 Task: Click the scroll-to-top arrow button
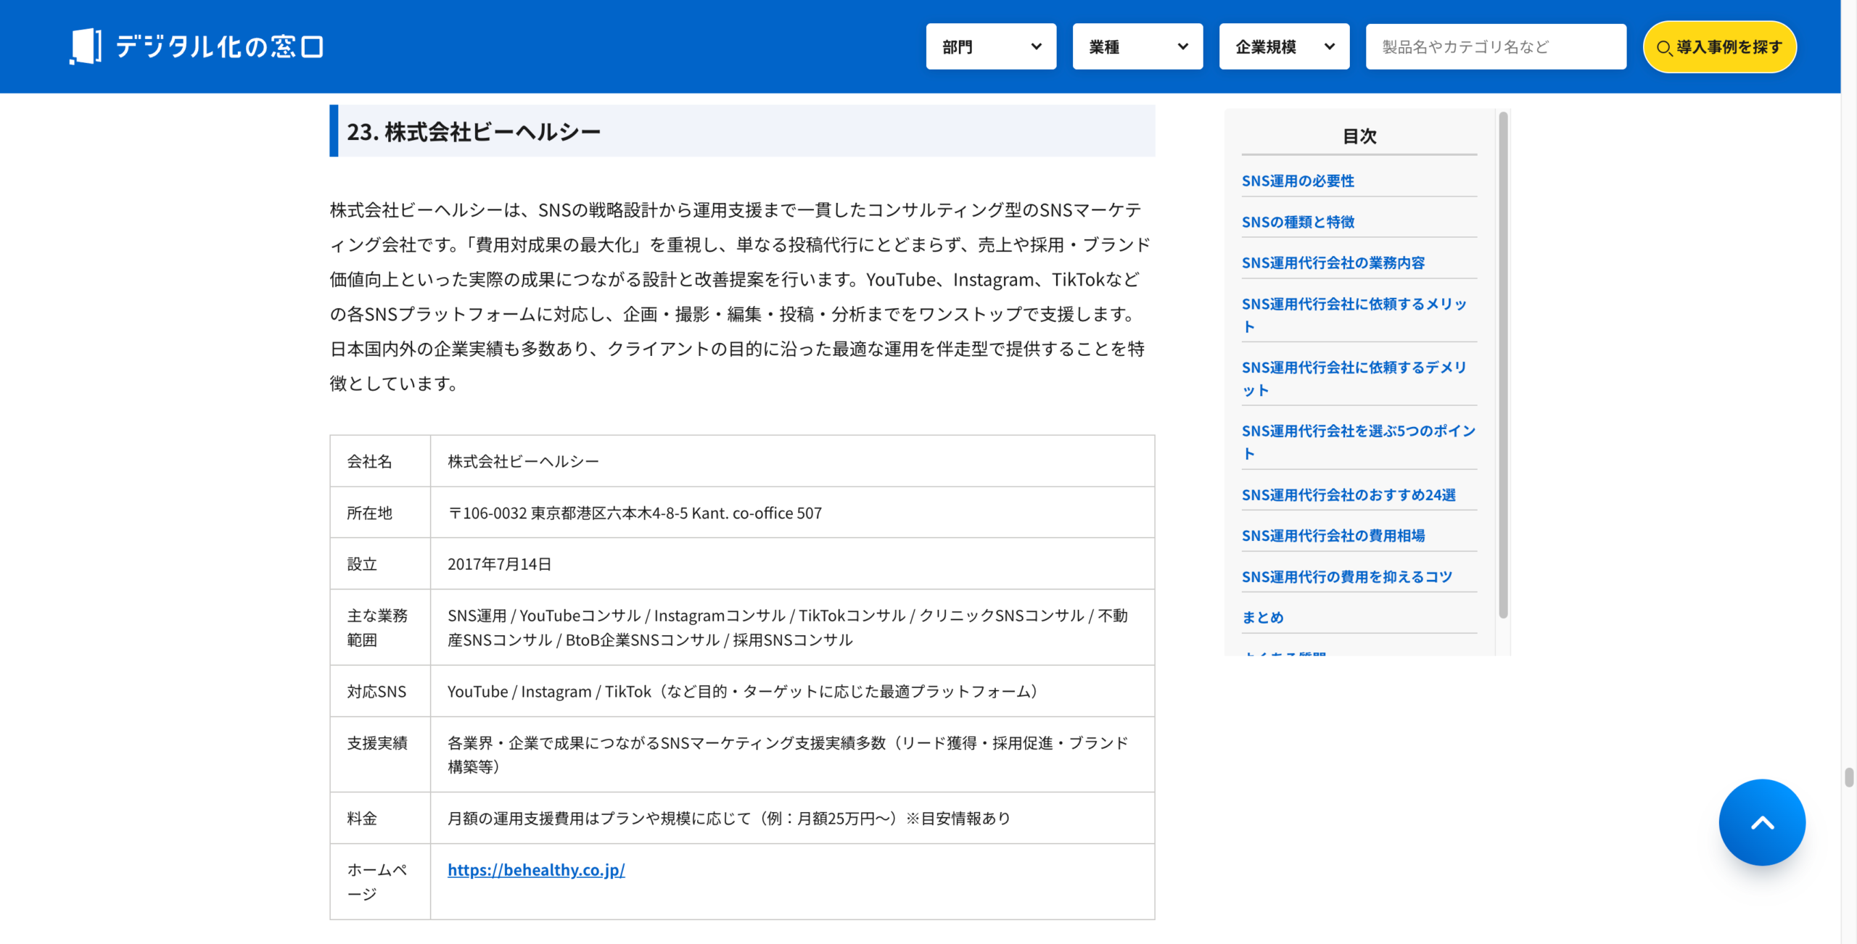(1761, 821)
